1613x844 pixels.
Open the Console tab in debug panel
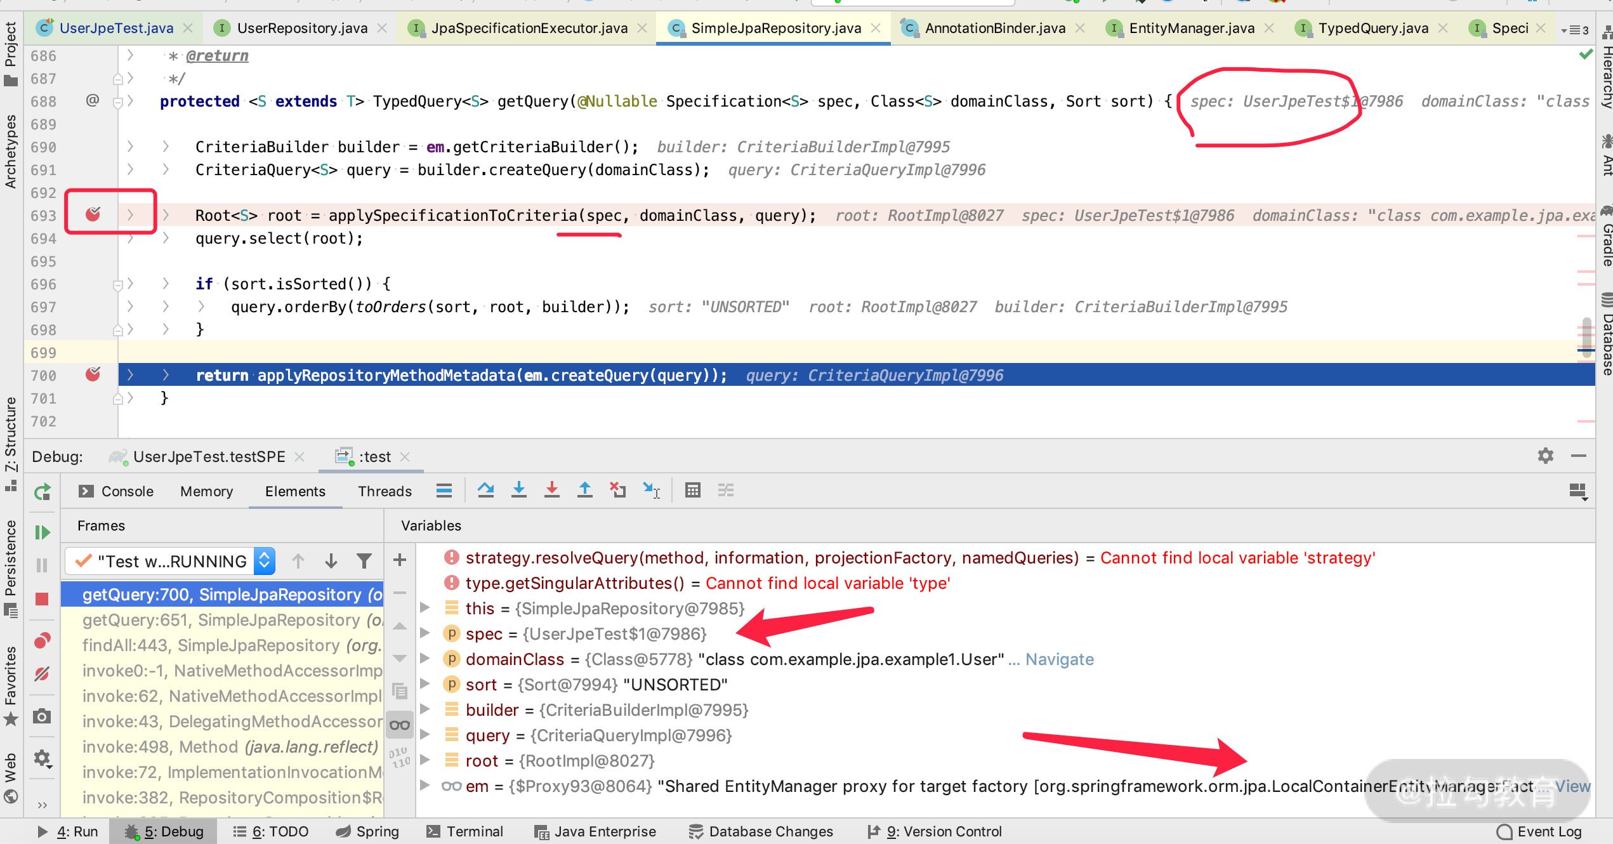127,491
